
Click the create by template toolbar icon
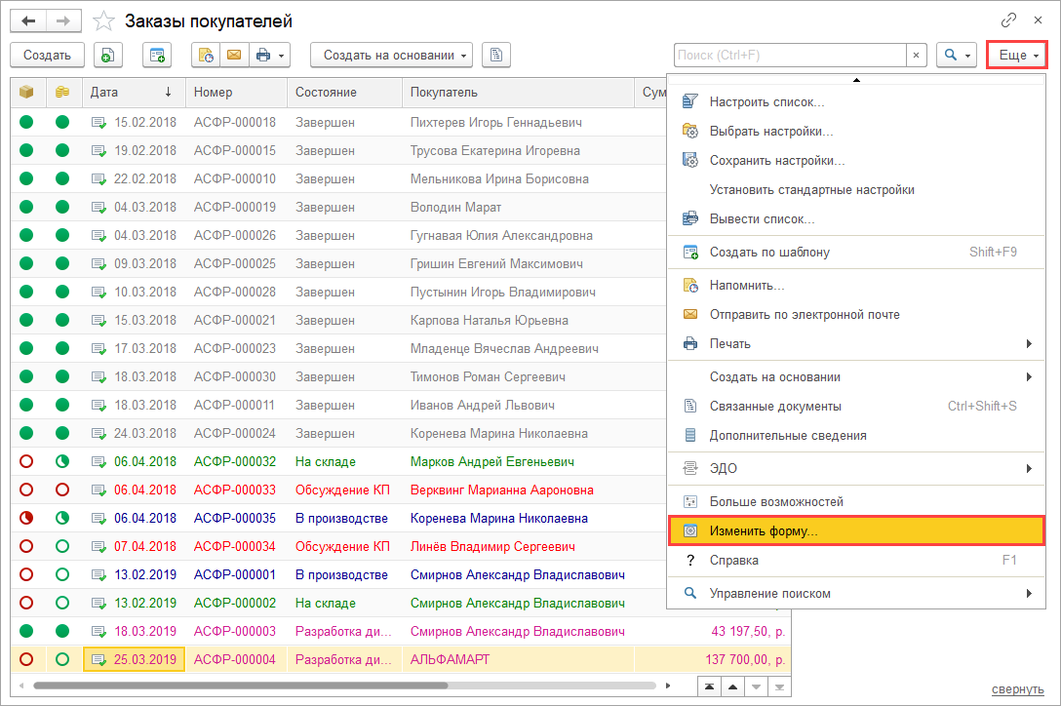tap(156, 56)
